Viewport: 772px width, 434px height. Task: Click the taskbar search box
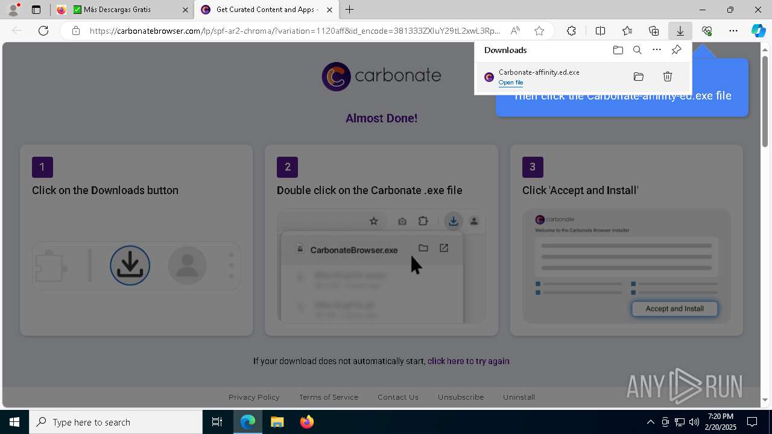116,422
